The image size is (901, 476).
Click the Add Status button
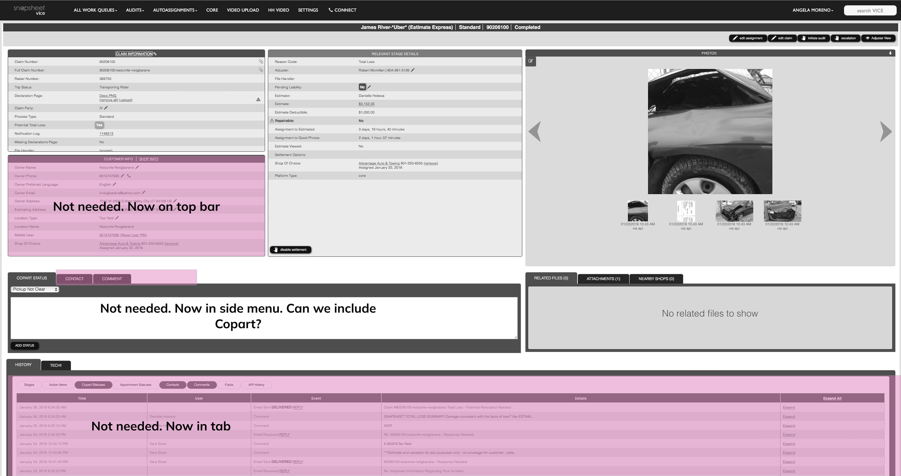coord(25,345)
